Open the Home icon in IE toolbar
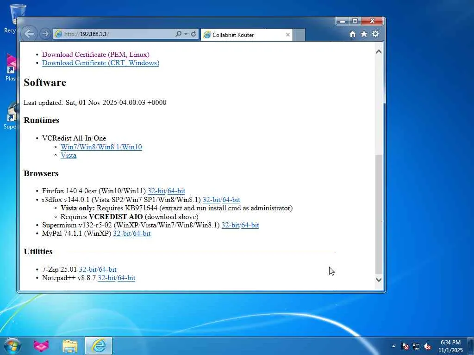Viewport: 474px width, 355px height. coord(352,34)
